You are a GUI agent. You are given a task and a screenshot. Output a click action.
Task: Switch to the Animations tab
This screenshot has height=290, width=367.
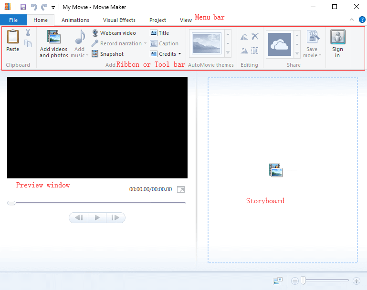pyautogui.click(x=75, y=20)
